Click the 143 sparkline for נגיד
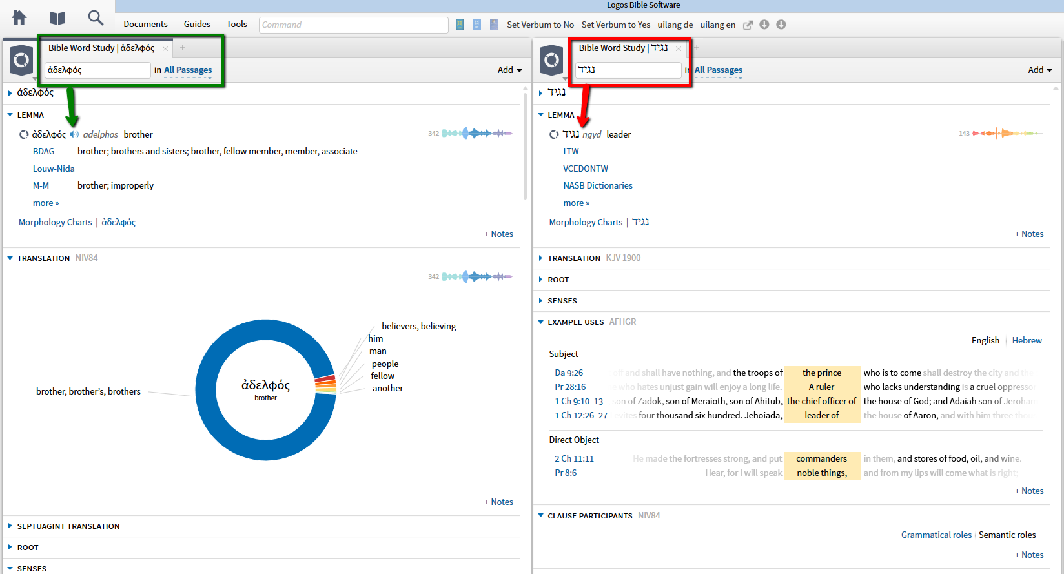Viewport: 1064px width, 574px height. 1007,133
